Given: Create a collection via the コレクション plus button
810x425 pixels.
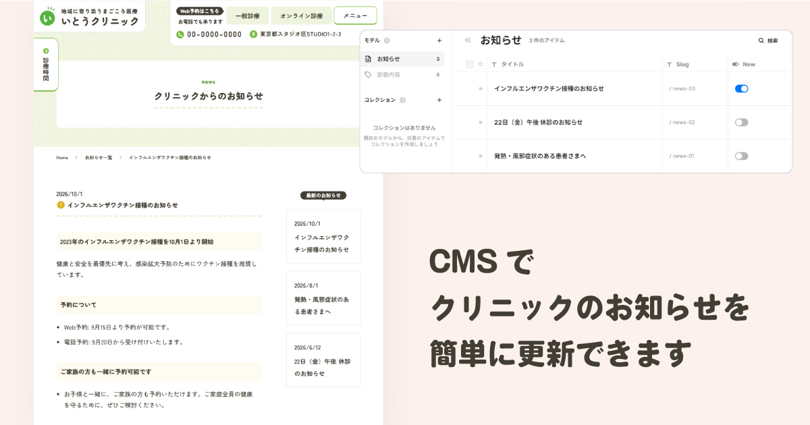Looking at the screenshot, I should (x=439, y=100).
